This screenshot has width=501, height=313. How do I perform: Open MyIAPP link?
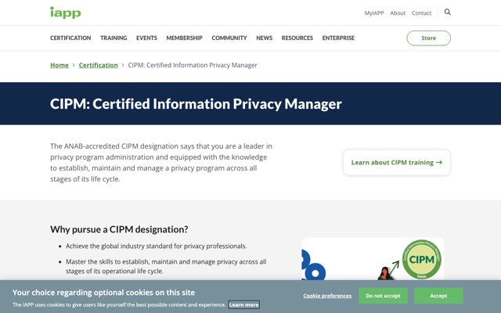[374, 13]
